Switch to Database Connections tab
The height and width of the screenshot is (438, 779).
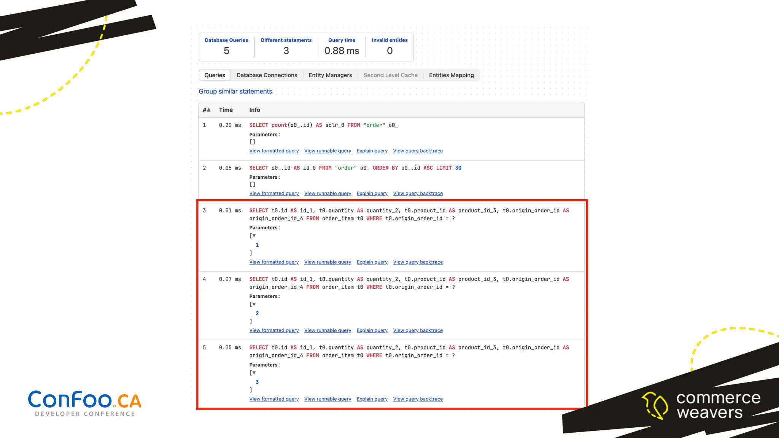267,75
